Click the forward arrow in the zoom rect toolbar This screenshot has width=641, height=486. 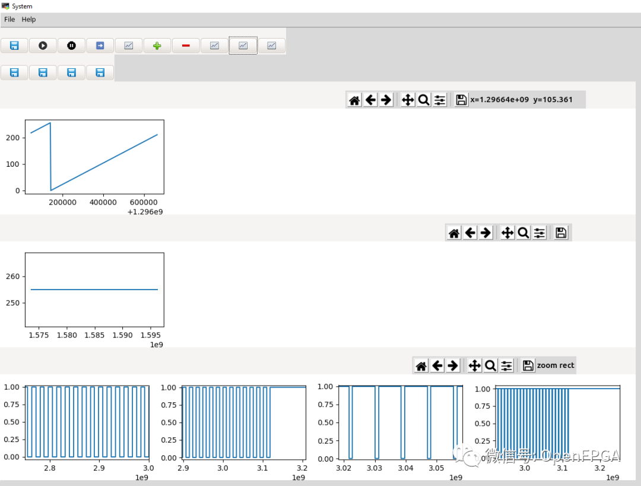453,366
